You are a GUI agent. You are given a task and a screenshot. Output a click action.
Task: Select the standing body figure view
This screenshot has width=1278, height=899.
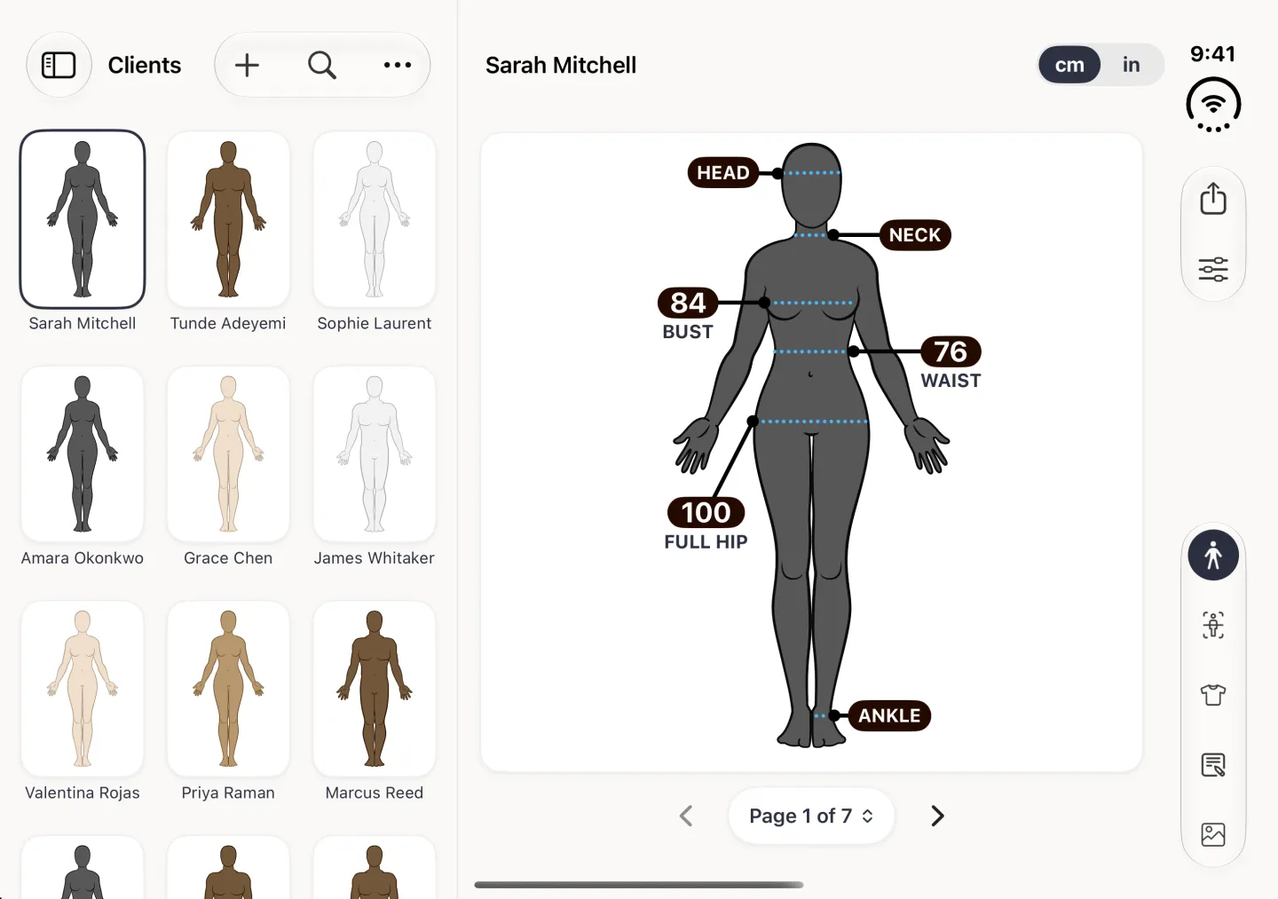[1213, 556]
